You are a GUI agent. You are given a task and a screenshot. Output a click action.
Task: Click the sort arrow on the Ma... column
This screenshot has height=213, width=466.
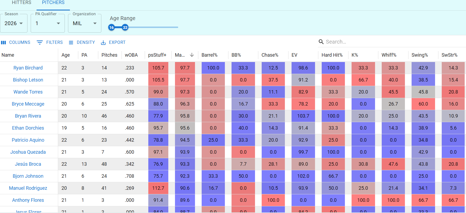[x=192, y=55]
